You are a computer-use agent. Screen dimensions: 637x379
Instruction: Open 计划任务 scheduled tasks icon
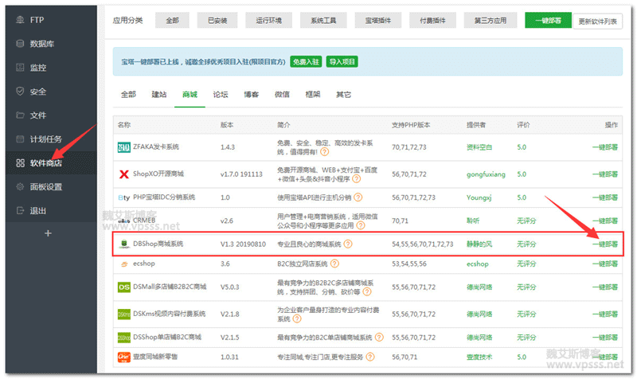[18, 139]
